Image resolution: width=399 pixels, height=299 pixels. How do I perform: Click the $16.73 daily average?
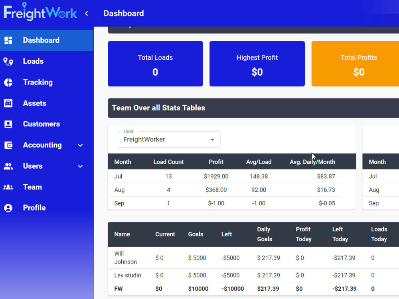point(326,190)
